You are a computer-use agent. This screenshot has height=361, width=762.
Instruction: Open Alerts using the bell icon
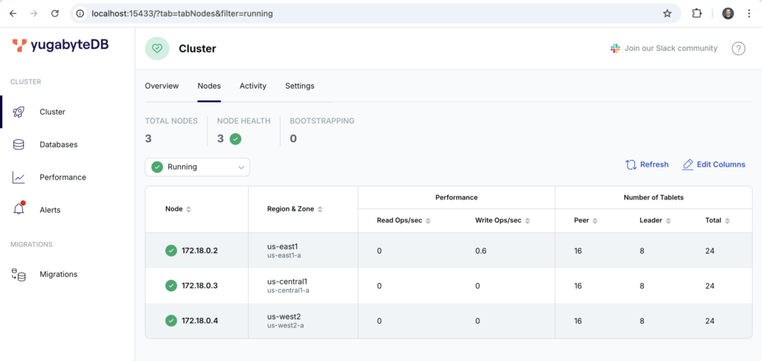[x=19, y=210]
